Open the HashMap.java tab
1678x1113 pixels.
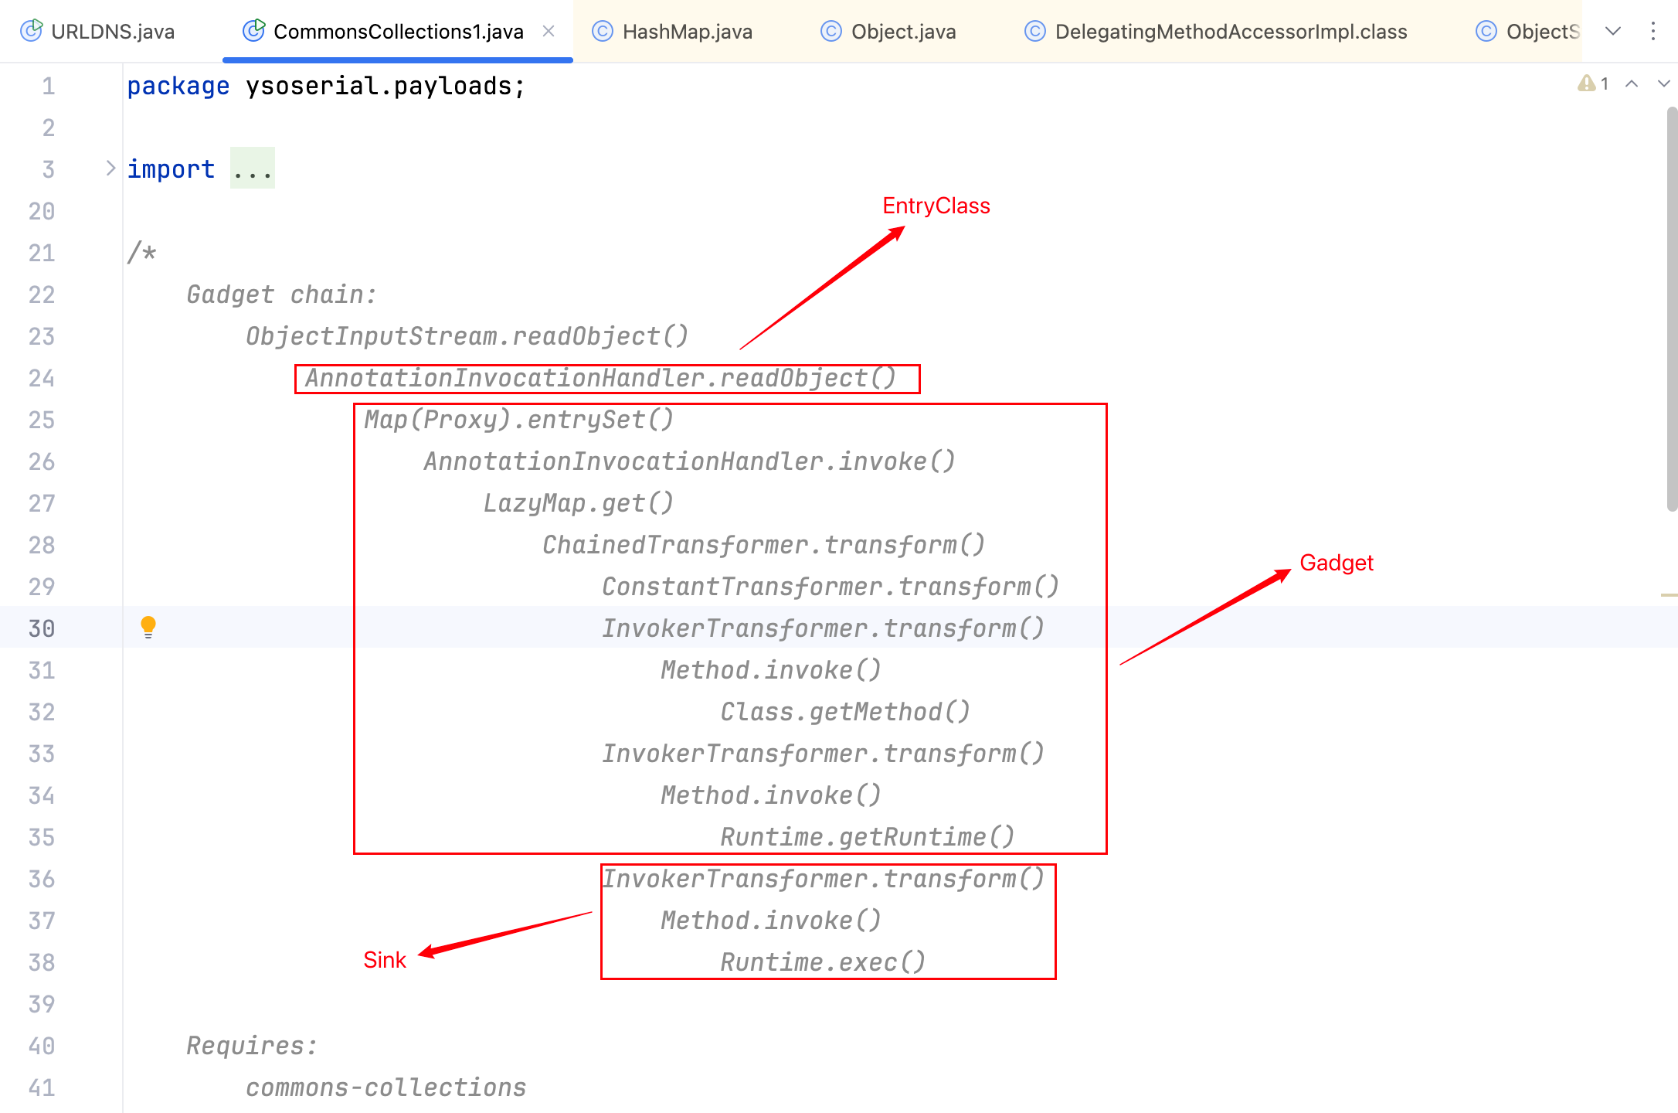[687, 31]
